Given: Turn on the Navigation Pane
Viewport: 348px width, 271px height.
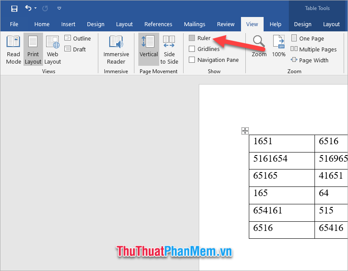Looking at the screenshot, I should [192, 60].
